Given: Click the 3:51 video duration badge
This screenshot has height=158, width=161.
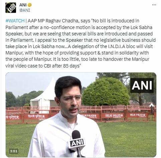Looking at the screenshot, I should [x=14, y=151].
